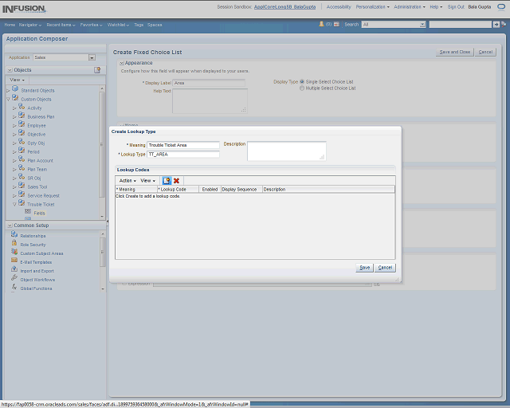The image size is (510, 408).
Task: Open the Administration menu
Action: pos(410,6)
